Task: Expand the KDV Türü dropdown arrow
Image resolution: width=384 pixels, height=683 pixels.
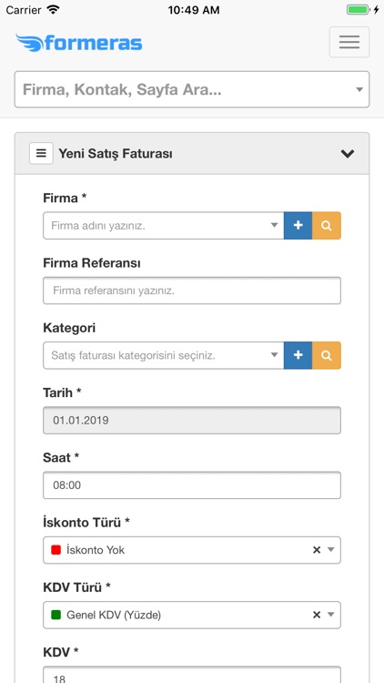Action: (x=331, y=615)
